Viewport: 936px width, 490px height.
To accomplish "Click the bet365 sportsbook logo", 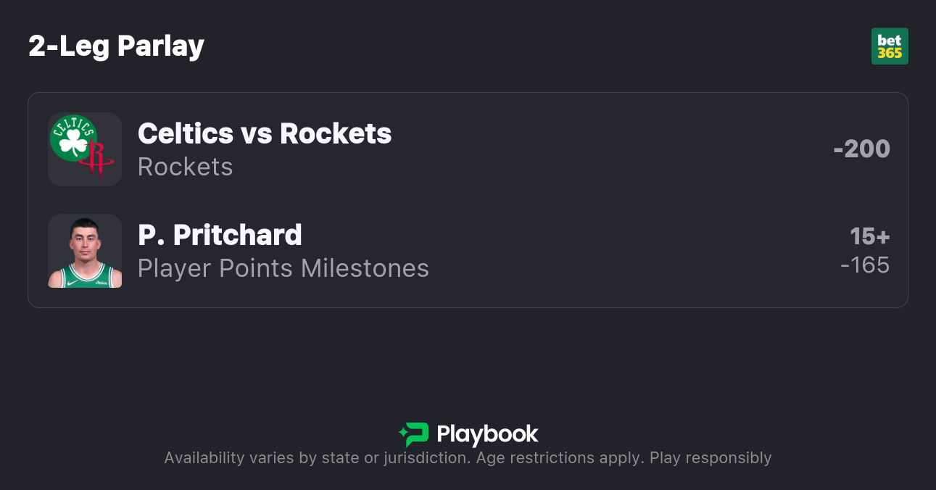I will 890,46.
